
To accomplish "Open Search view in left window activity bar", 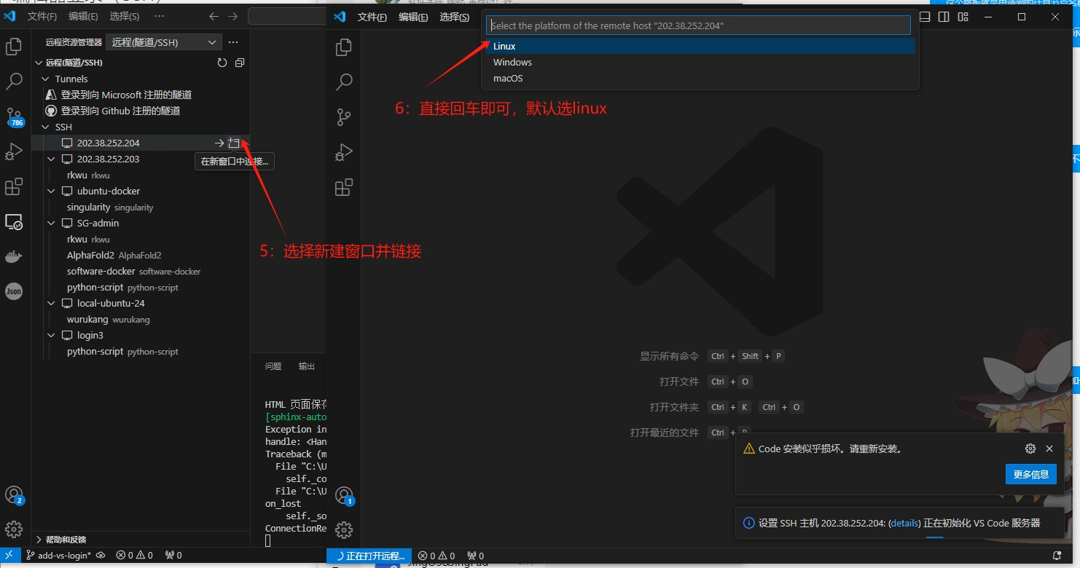I will point(14,81).
